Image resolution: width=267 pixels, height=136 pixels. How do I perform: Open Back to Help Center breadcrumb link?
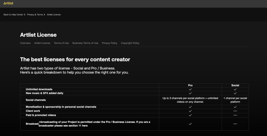(13, 15)
